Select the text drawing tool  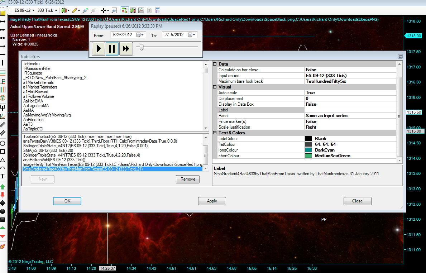tap(3, 176)
